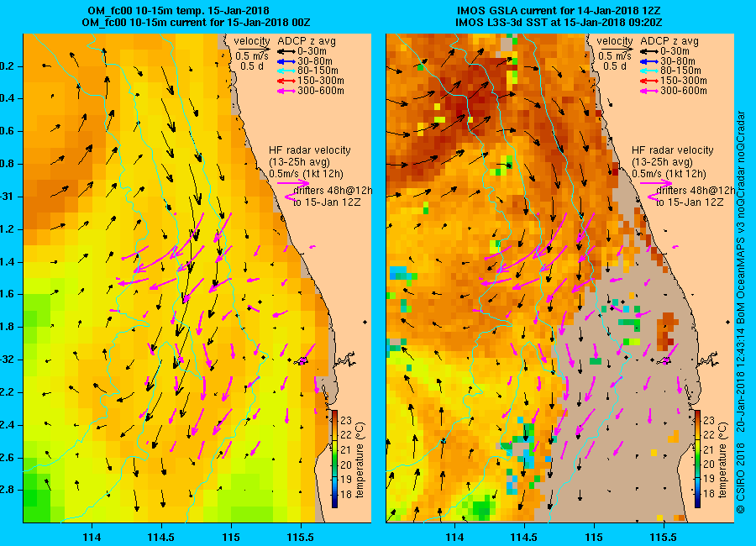Click latitude label '-31' on left axis

tap(6, 197)
